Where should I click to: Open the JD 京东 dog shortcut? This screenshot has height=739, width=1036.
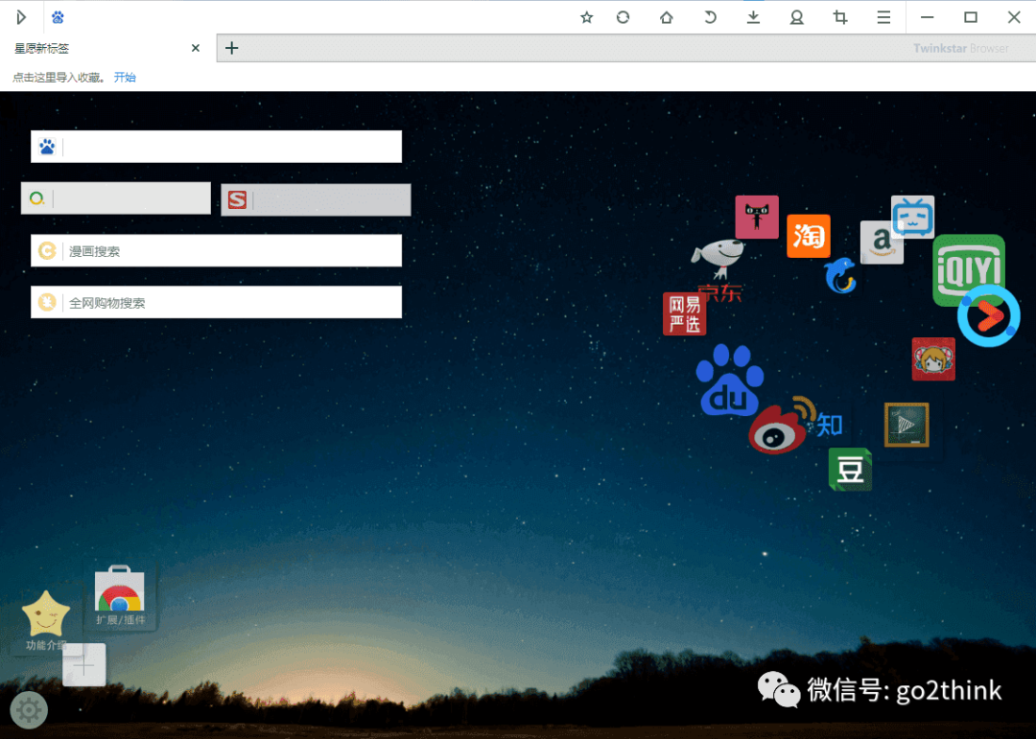click(718, 269)
